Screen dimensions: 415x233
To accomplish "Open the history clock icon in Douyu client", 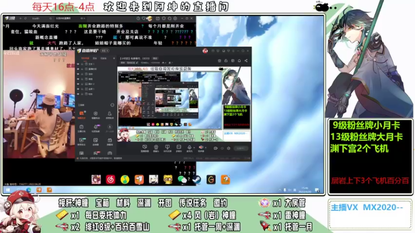I will (138, 19).
